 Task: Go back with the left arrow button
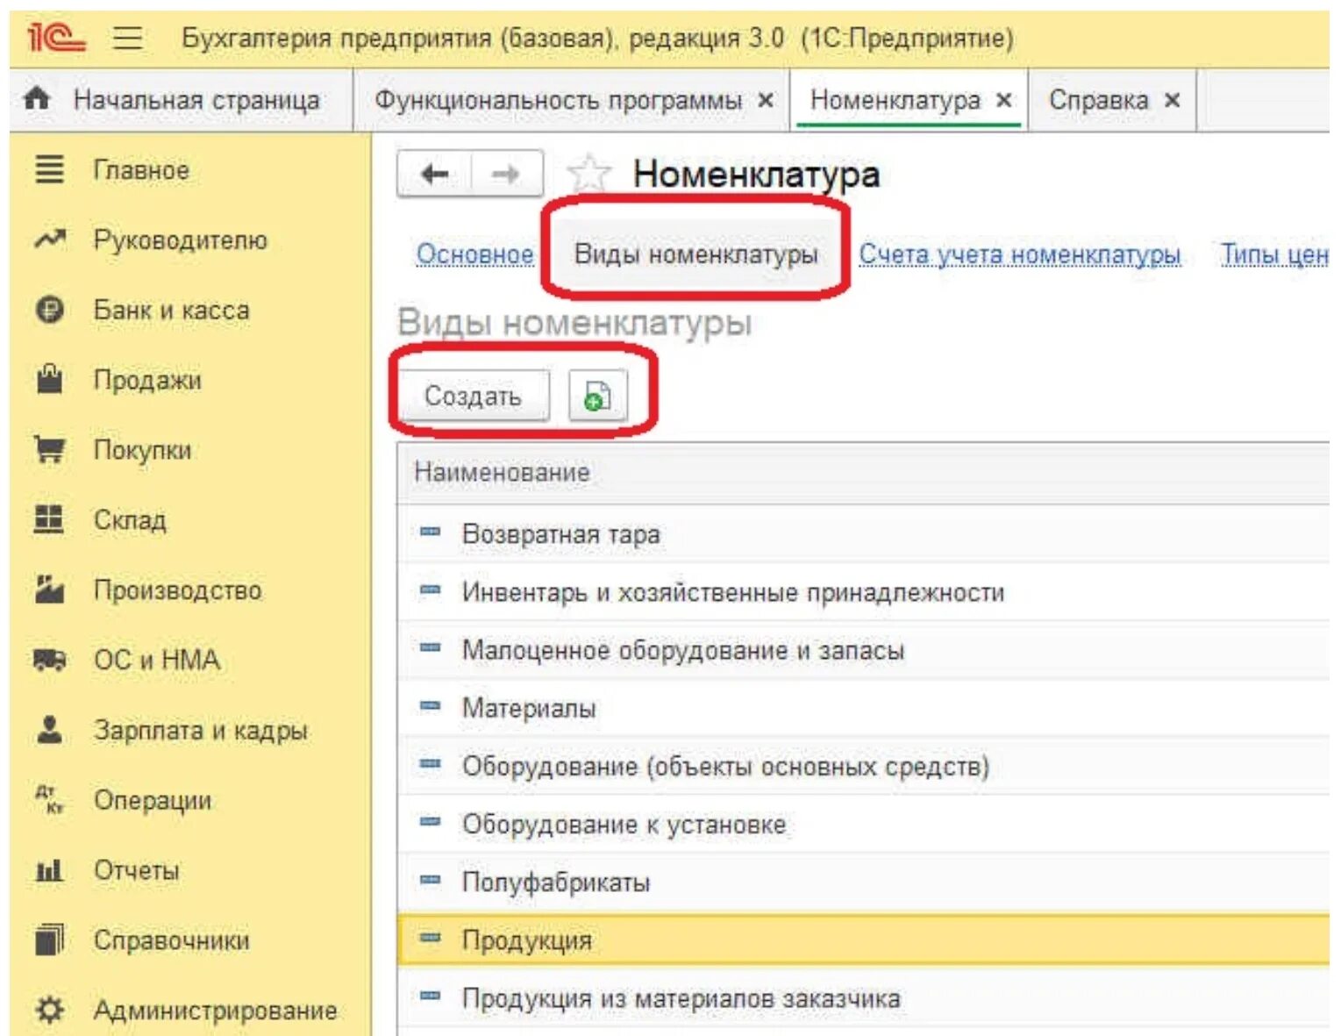click(x=435, y=175)
